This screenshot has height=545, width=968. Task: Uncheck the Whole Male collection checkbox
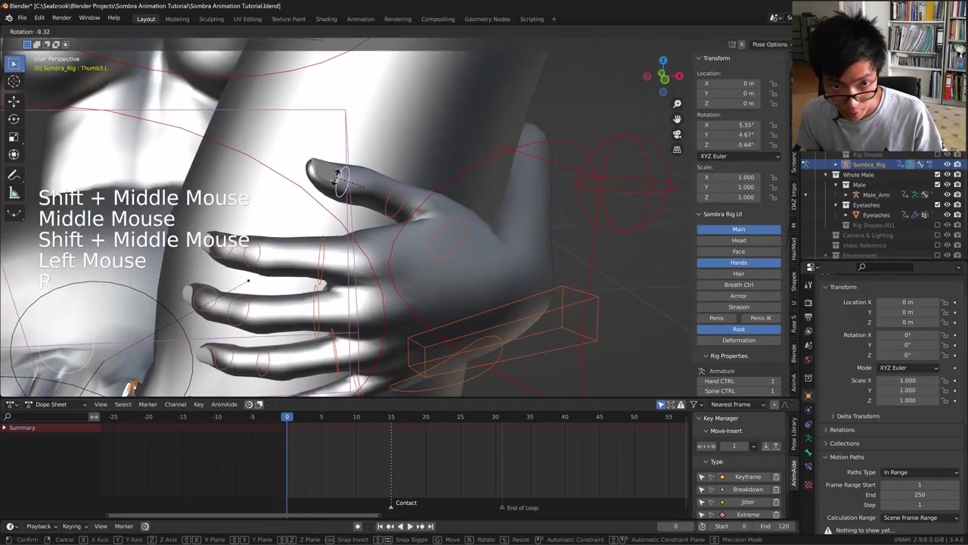938,175
